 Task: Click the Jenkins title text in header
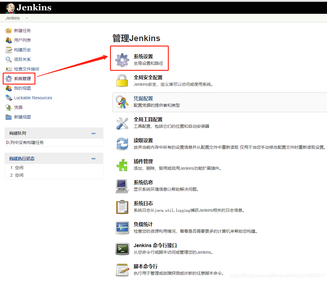[x=34, y=8]
